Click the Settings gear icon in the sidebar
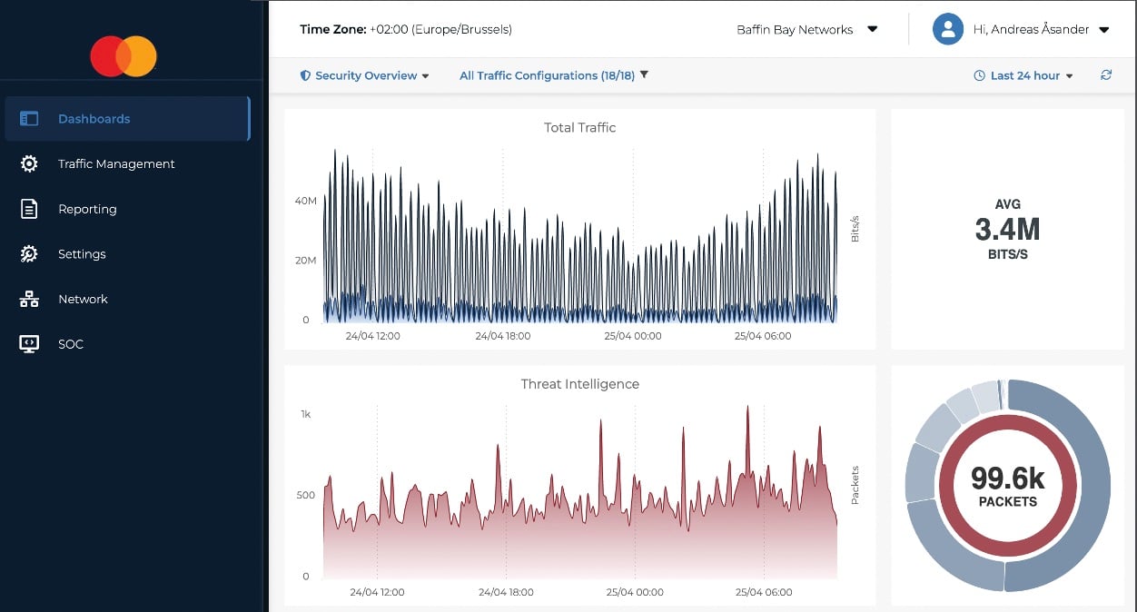 (x=29, y=254)
